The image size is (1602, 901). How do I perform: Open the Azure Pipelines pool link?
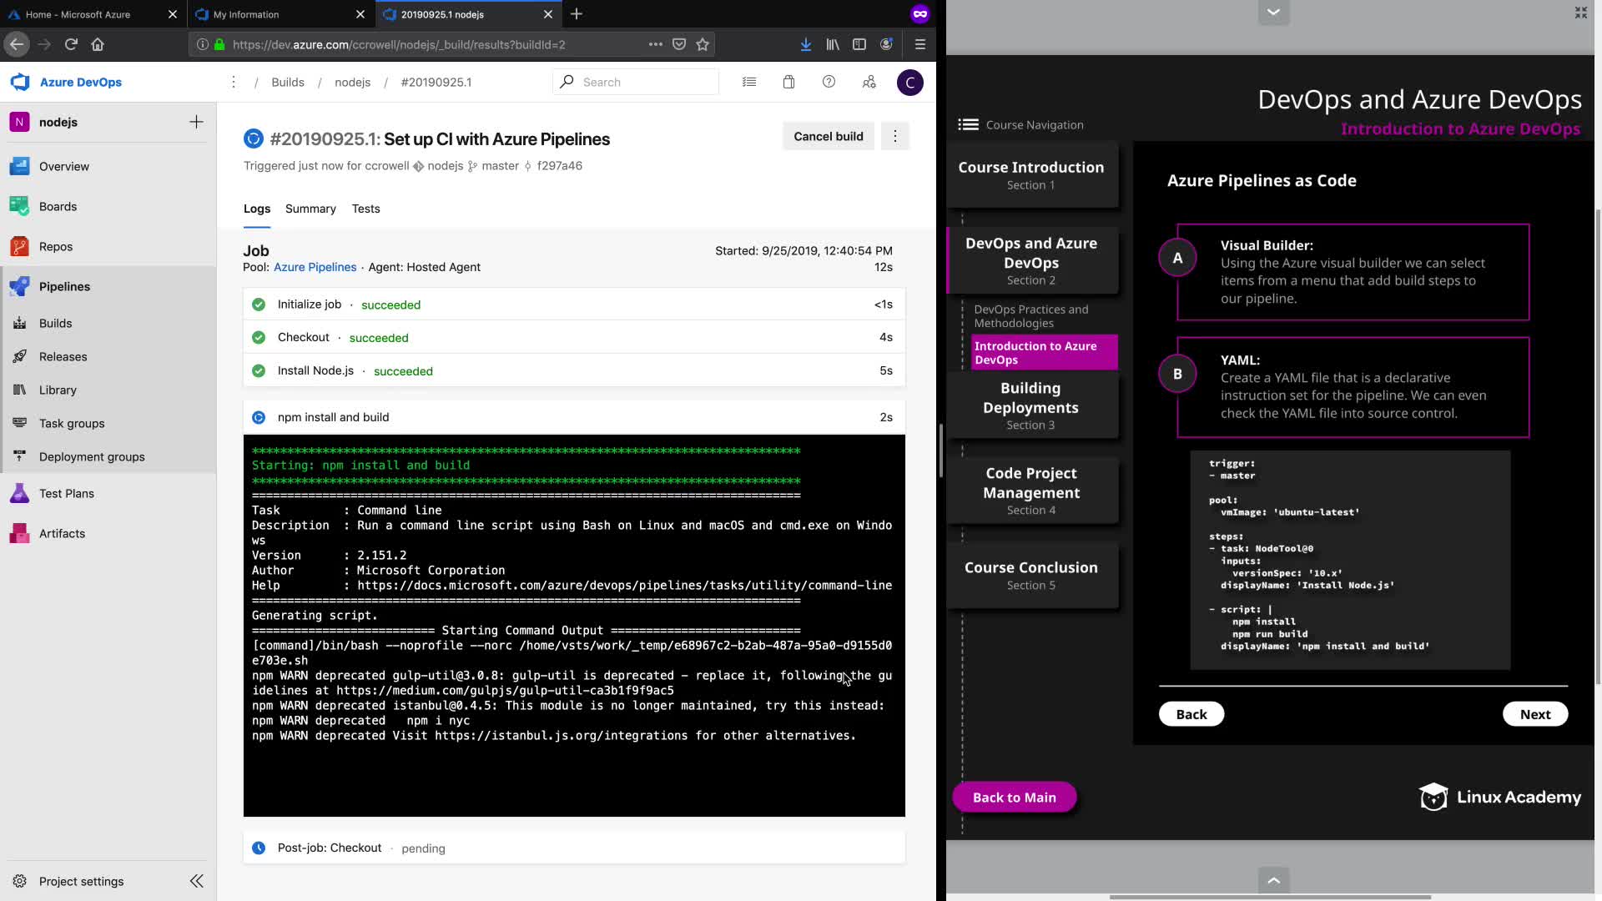[315, 267]
